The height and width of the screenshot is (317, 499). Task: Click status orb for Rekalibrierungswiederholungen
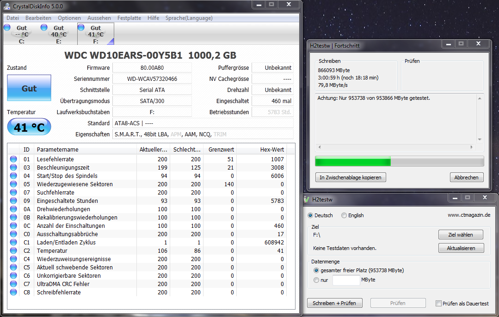(x=13, y=217)
